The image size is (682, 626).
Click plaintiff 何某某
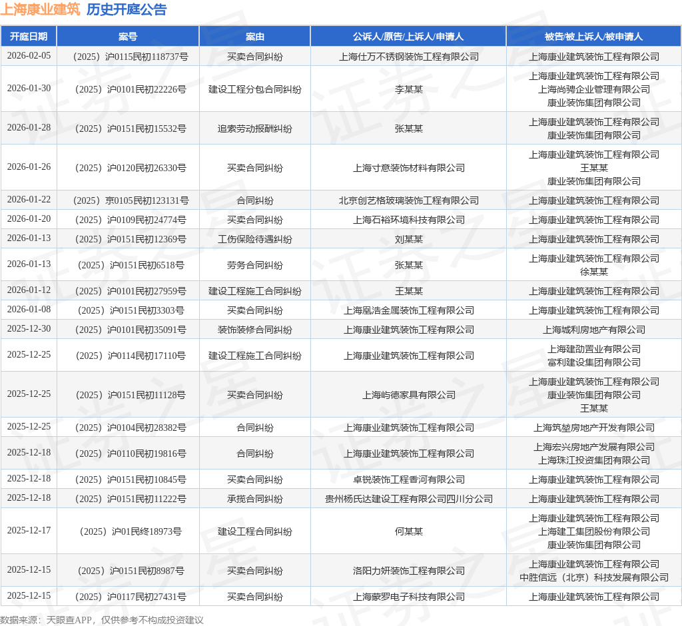point(408,531)
